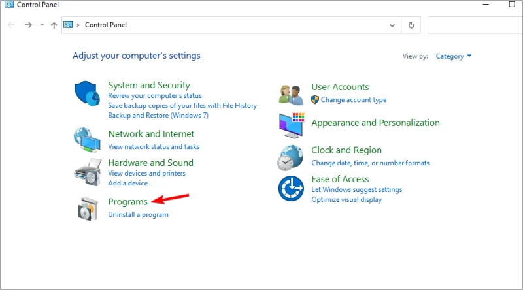Open Appearance and Personalization category
Viewport: 523px width, 290px height.
pyautogui.click(x=375, y=123)
